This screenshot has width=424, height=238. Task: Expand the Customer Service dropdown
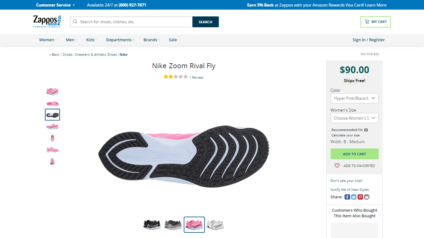(x=55, y=5)
